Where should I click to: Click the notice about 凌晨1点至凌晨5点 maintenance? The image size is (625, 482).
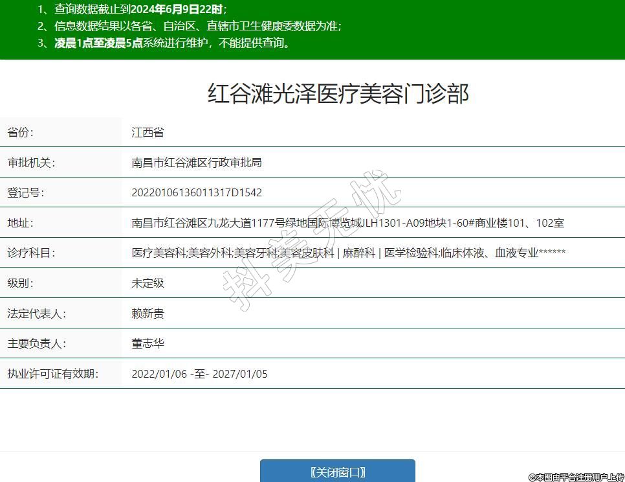click(x=165, y=43)
